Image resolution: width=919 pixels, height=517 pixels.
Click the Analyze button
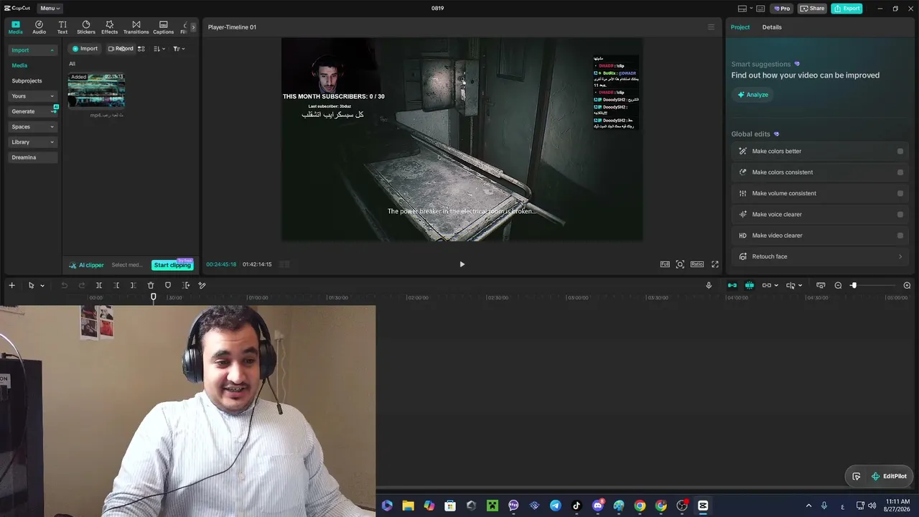click(752, 95)
